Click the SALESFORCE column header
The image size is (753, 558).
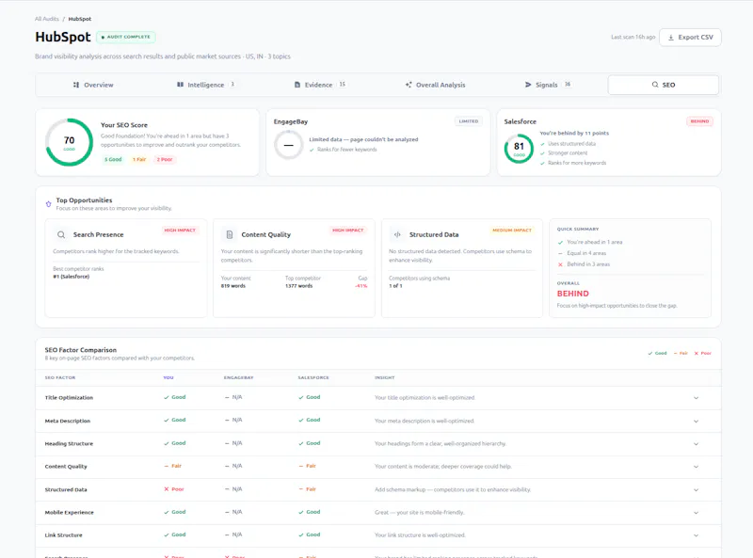click(313, 378)
